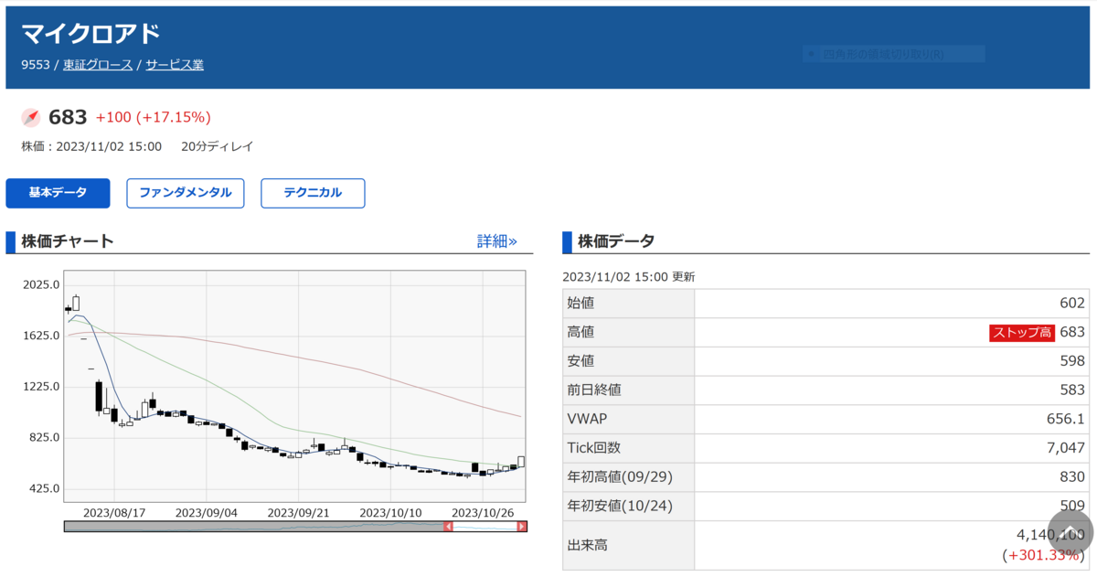Click the 2023/09/21 chart date label

299,513
